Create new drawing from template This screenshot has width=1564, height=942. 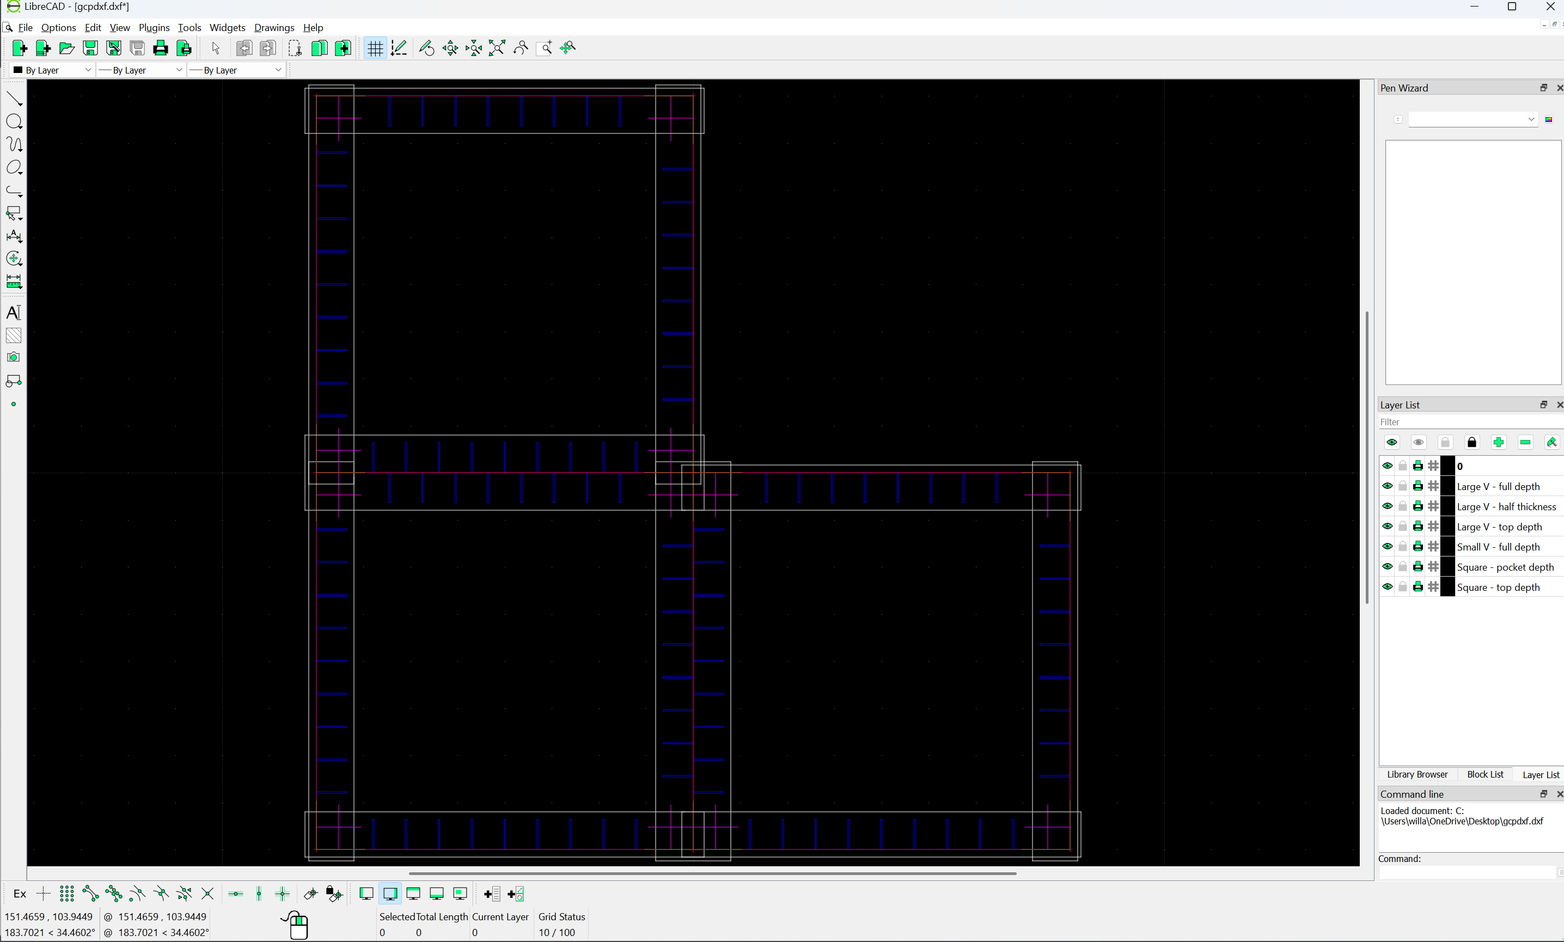coord(43,48)
